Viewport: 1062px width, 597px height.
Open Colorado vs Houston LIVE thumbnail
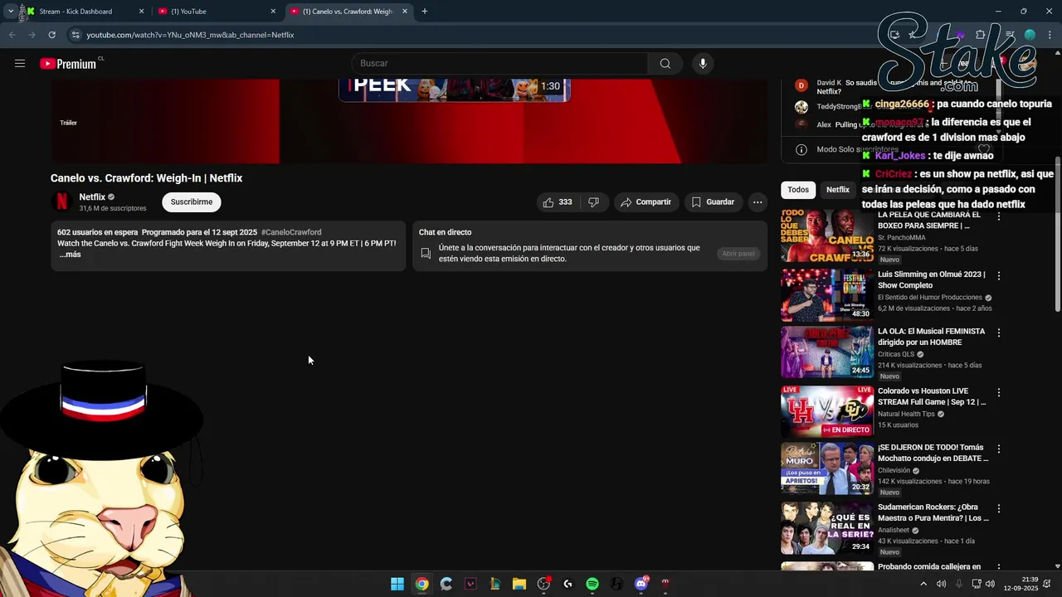pyautogui.click(x=827, y=411)
